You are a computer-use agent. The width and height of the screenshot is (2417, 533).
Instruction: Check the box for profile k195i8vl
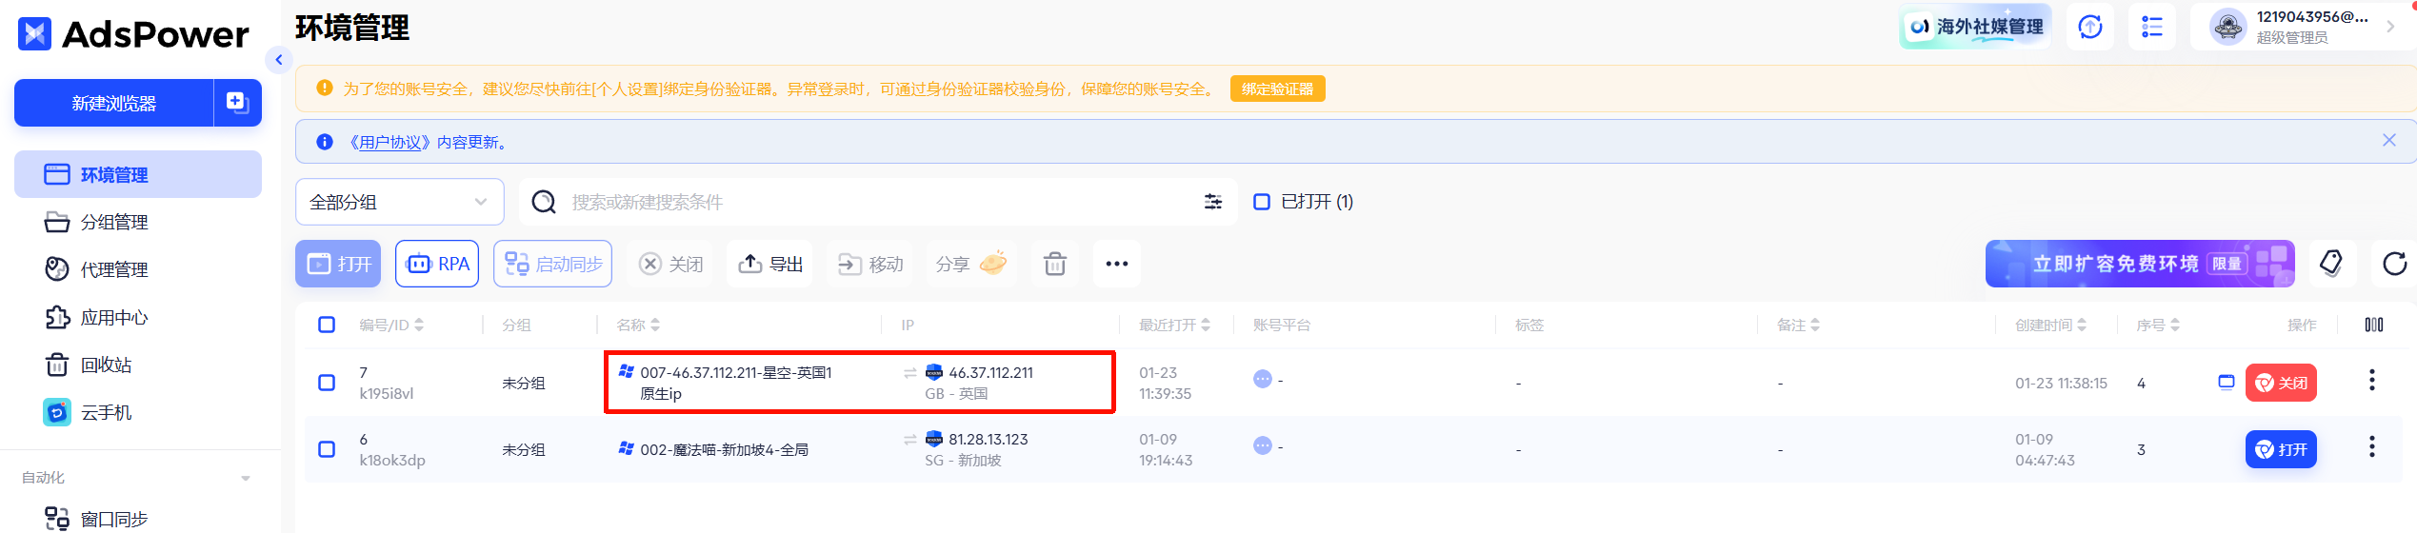tap(327, 383)
